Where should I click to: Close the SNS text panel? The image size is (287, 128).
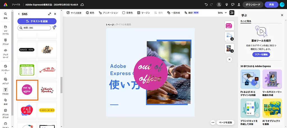tap(55, 14)
